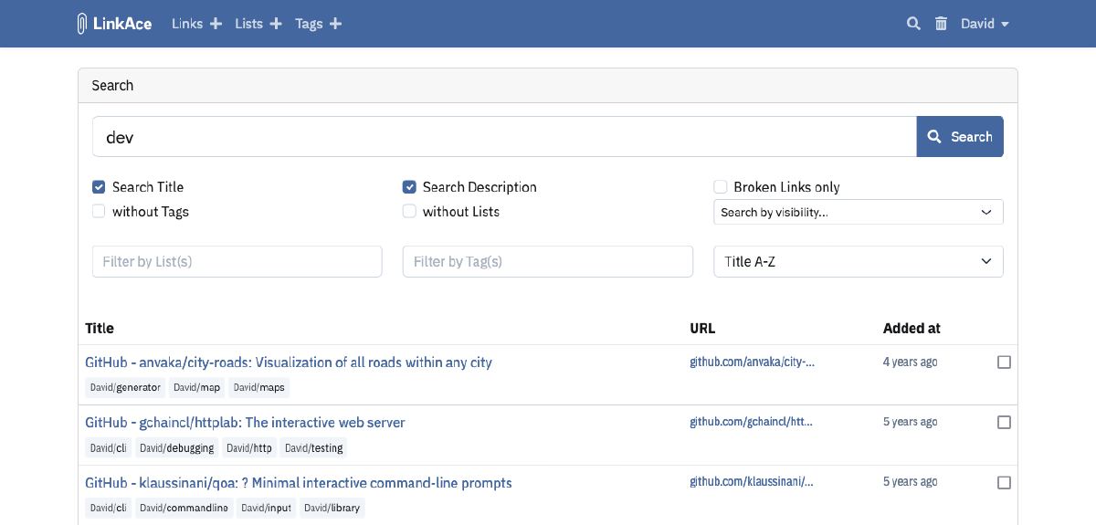Open the gchaincl/httplab link title
The image size is (1096, 525).
click(x=245, y=423)
